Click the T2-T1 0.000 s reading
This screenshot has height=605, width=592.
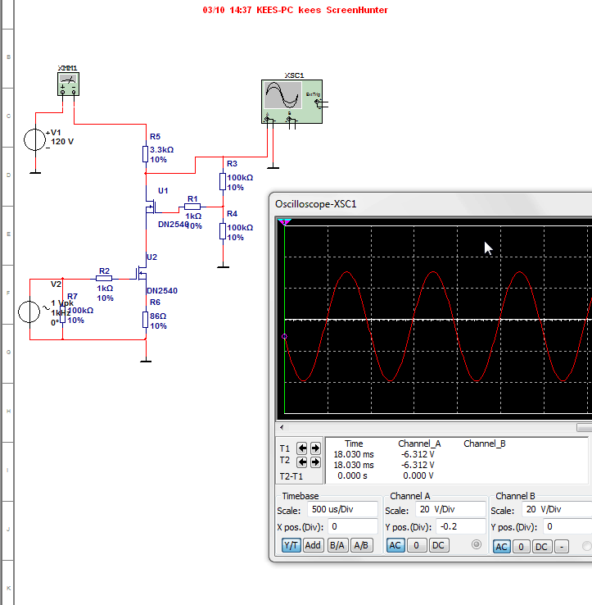pos(352,475)
